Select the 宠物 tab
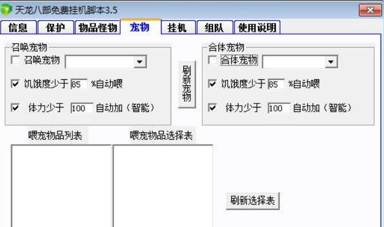The width and height of the screenshot is (384, 227). click(140, 26)
